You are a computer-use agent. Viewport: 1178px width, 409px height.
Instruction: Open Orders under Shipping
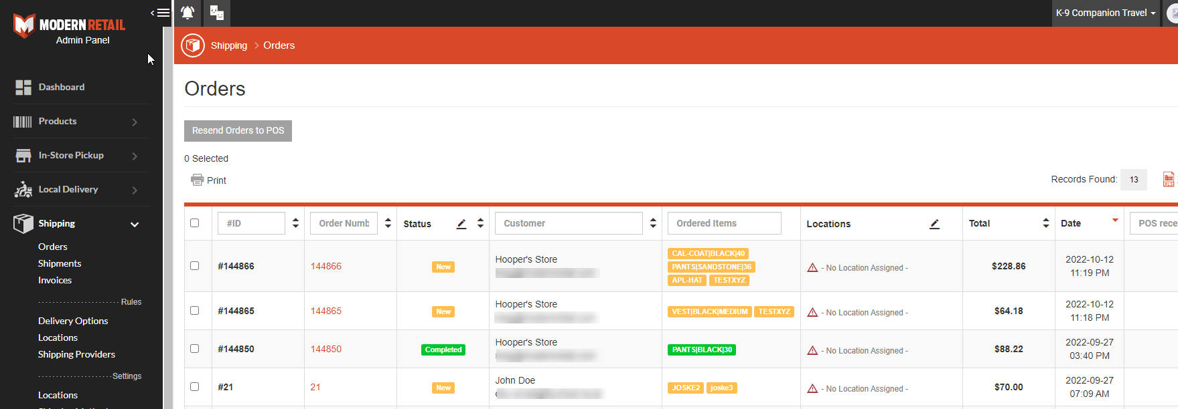[x=53, y=247]
